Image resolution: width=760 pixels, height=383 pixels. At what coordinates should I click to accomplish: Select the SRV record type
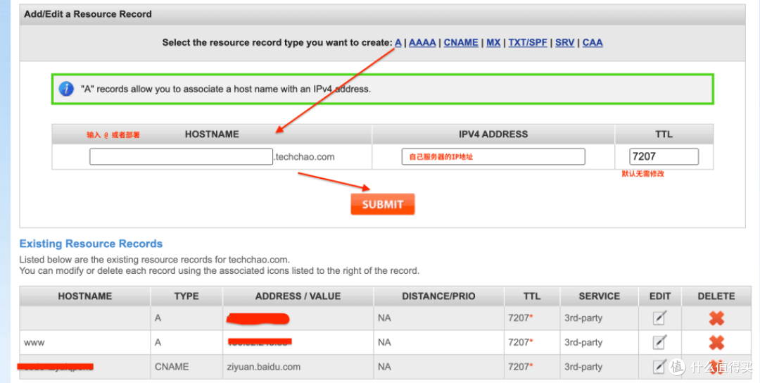[564, 42]
